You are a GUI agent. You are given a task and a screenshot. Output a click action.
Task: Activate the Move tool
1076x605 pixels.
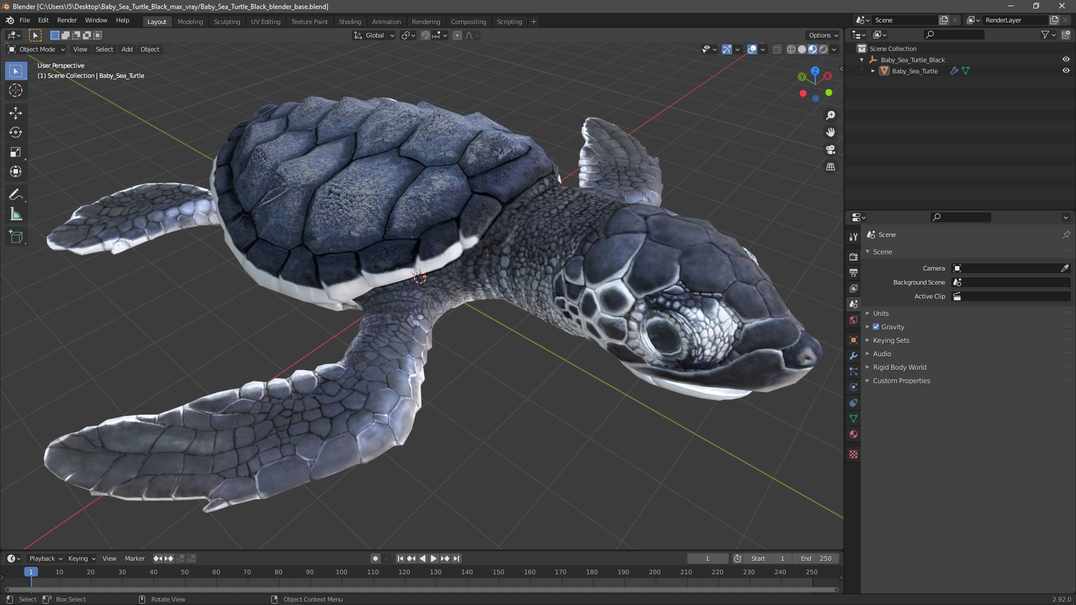click(16, 113)
